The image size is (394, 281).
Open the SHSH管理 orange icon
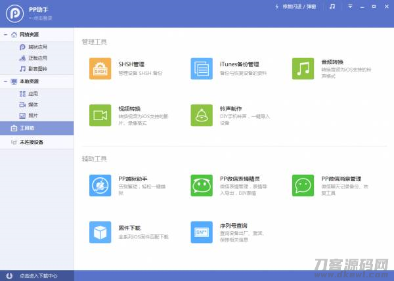click(100, 68)
